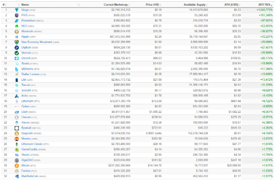Open the New Economy Movement link
The image size is (275, 181).
pyautogui.click(x=37, y=42)
